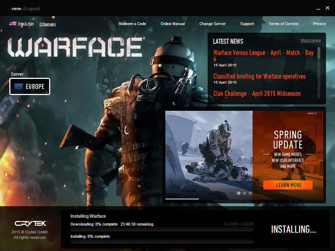Image resolution: width=335 pixels, height=251 pixels.
Task: Click the Warface title logo
Action: coord(75,47)
